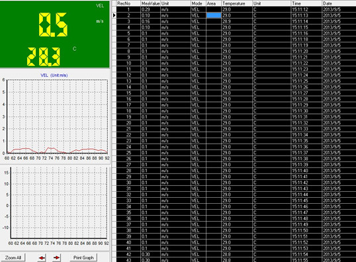Click time 15:11:12 in record 1
Screen dimensions: 356x262
click(x=306, y=9)
